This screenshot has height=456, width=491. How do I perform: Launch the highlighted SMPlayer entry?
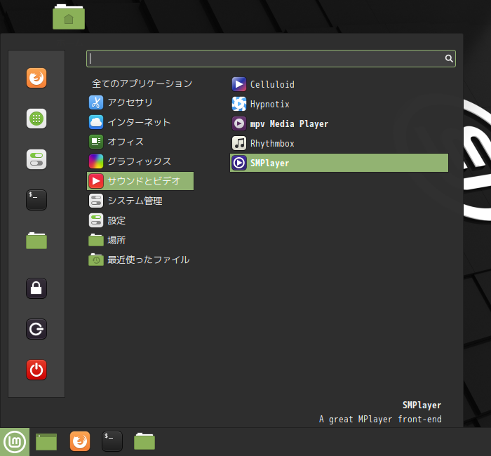point(339,163)
